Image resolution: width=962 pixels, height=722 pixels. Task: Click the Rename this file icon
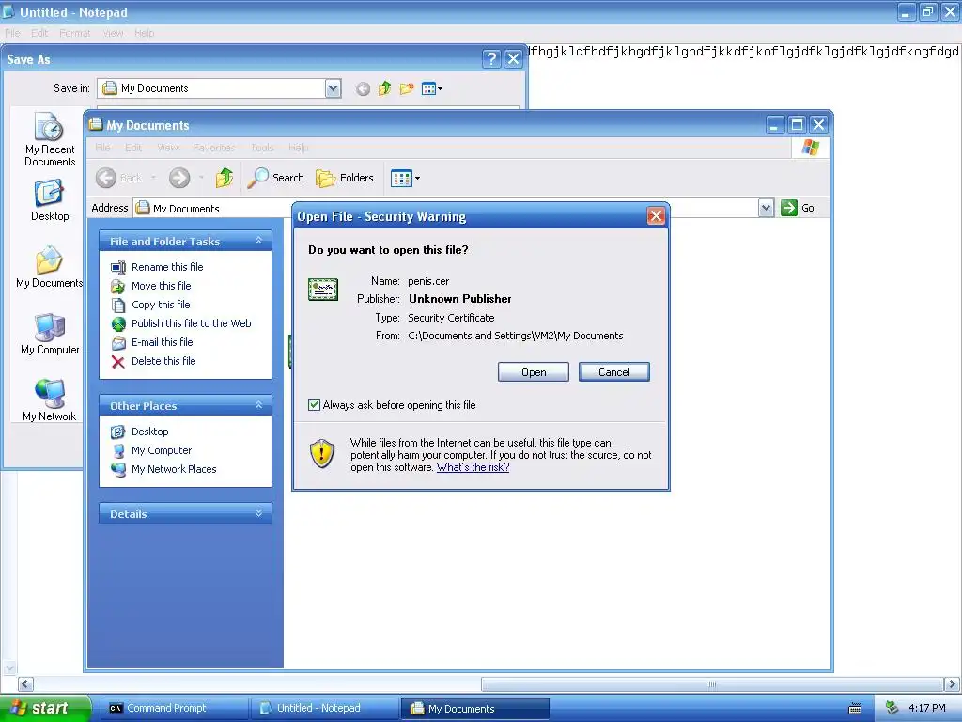tap(117, 267)
